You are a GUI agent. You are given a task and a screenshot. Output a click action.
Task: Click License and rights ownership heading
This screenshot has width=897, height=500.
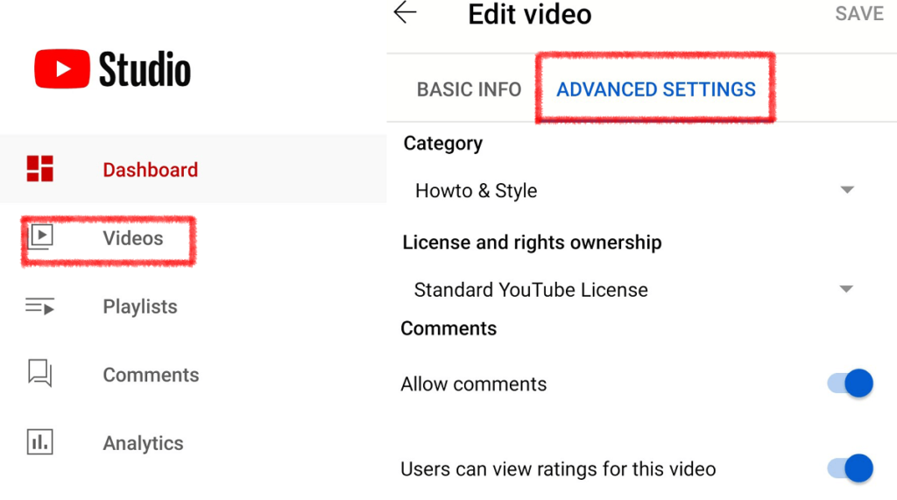coord(532,243)
